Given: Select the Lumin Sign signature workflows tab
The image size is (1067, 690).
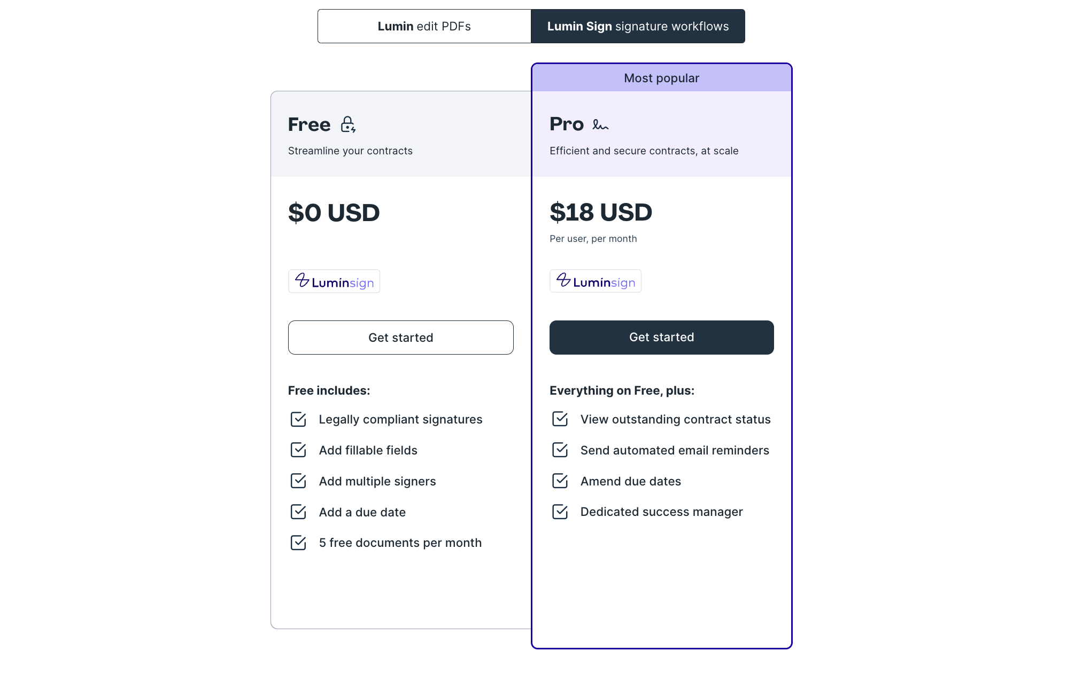Looking at the screenshot, I should pos(638,26).
